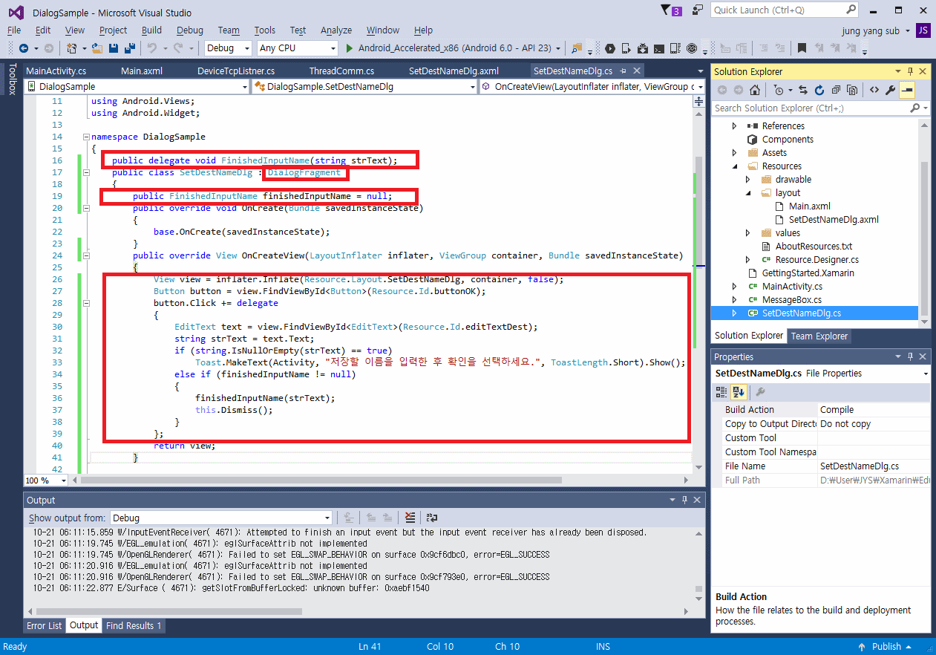
Task: Toggle auto-hide pin on Solution Explorer
Action: pyautogui.click(x=911, y=71)
